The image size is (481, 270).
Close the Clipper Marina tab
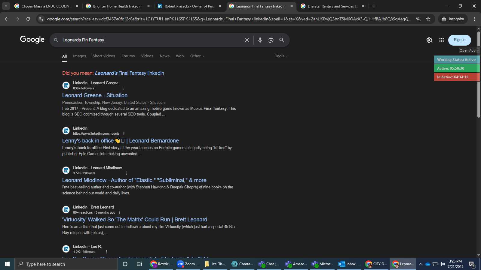77,6
